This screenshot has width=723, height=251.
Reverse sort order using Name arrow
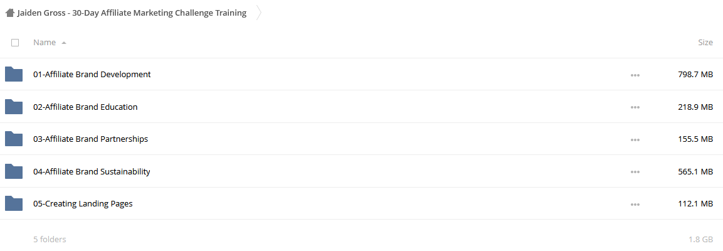click(x=63, y=43)
